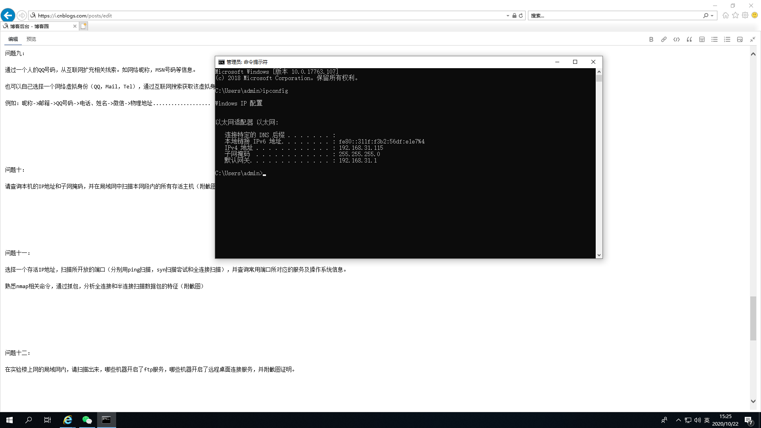Insert an image via the picture icon
The width and height of the screenshot is (761, 428).
(740, 39)
